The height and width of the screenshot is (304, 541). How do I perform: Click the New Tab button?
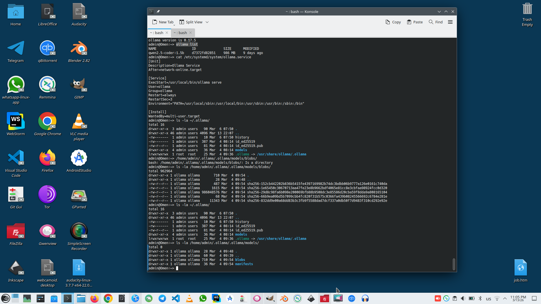163,22
